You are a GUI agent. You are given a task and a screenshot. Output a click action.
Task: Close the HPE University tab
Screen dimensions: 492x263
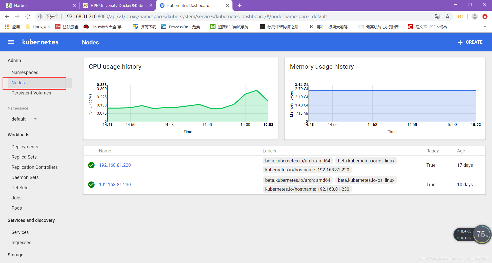point(151,5)
